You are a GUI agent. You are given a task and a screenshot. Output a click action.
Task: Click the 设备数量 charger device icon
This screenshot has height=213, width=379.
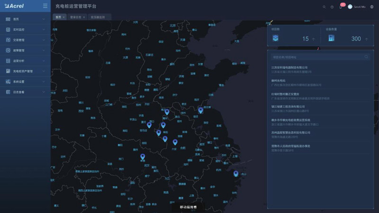pyautogui.click(x=332, y=38)
